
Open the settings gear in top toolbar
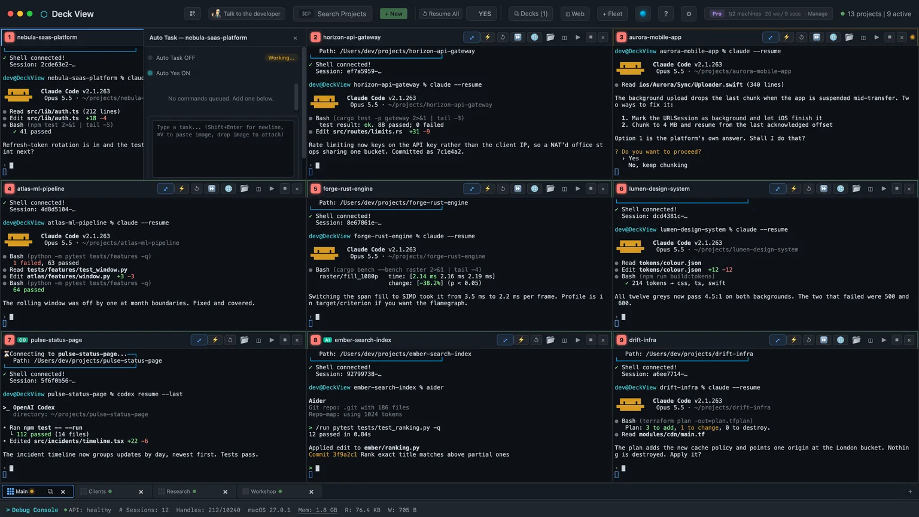coord(689,14)
